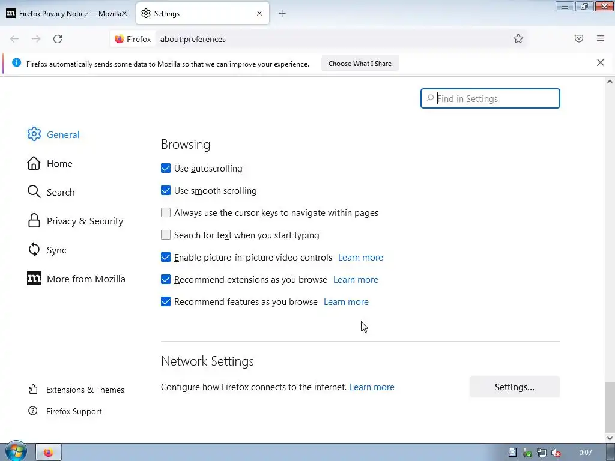615x461 pixels.
Task: Click the reload page icon
Action: [x=58, y=39]
